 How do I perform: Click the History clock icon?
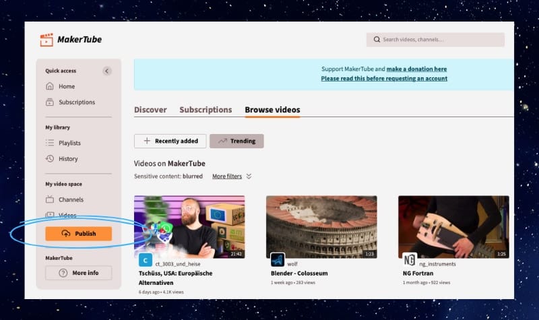pyautogui.click(x=50, y=158)
